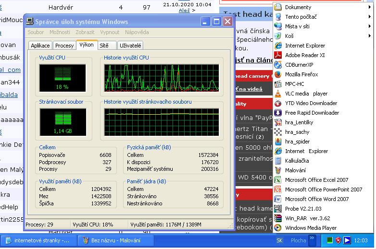Viewport: 376px width, 249px height.
Task: Open YTD Video Downloader icon
Action: 278,103
